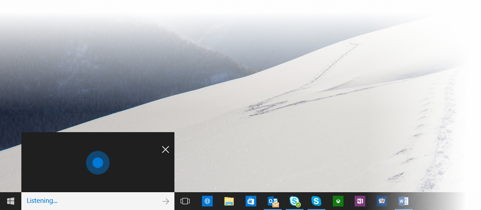This screenshot has height=210, width=481.
Task: Launch the globe web browser icon
Action: (207, 201)
